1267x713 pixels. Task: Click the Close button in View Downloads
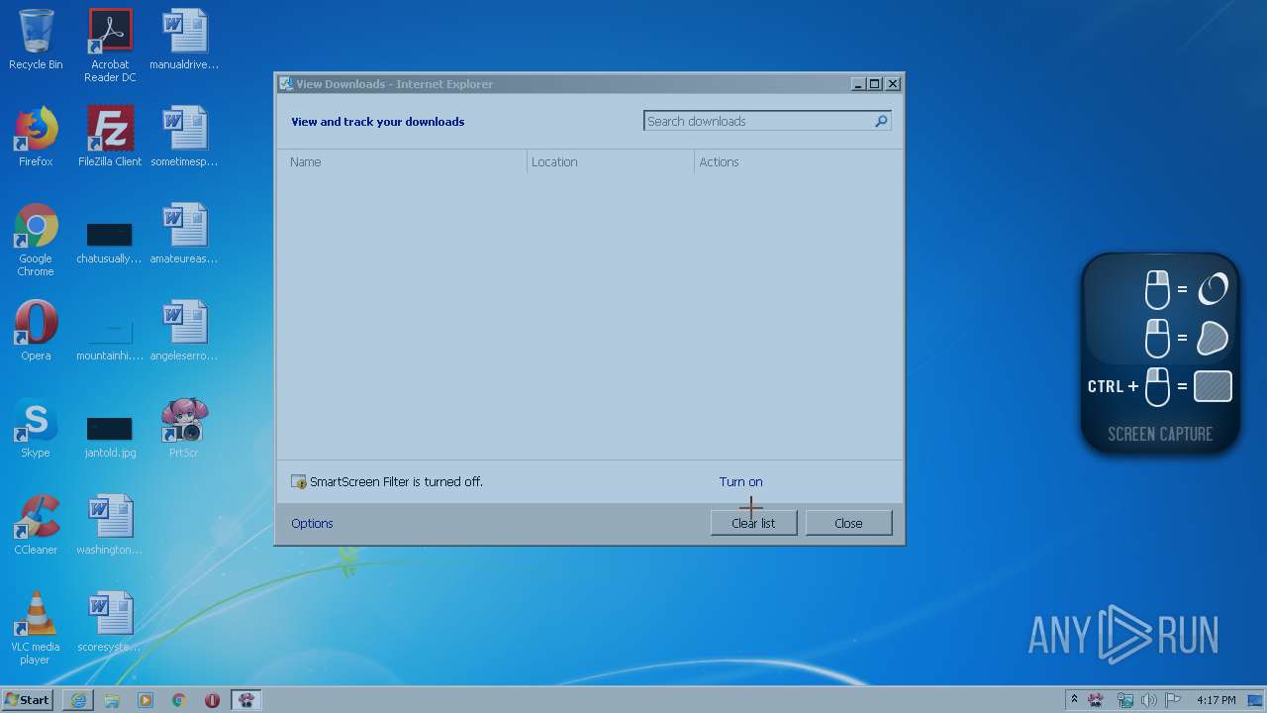pos(848,523)
